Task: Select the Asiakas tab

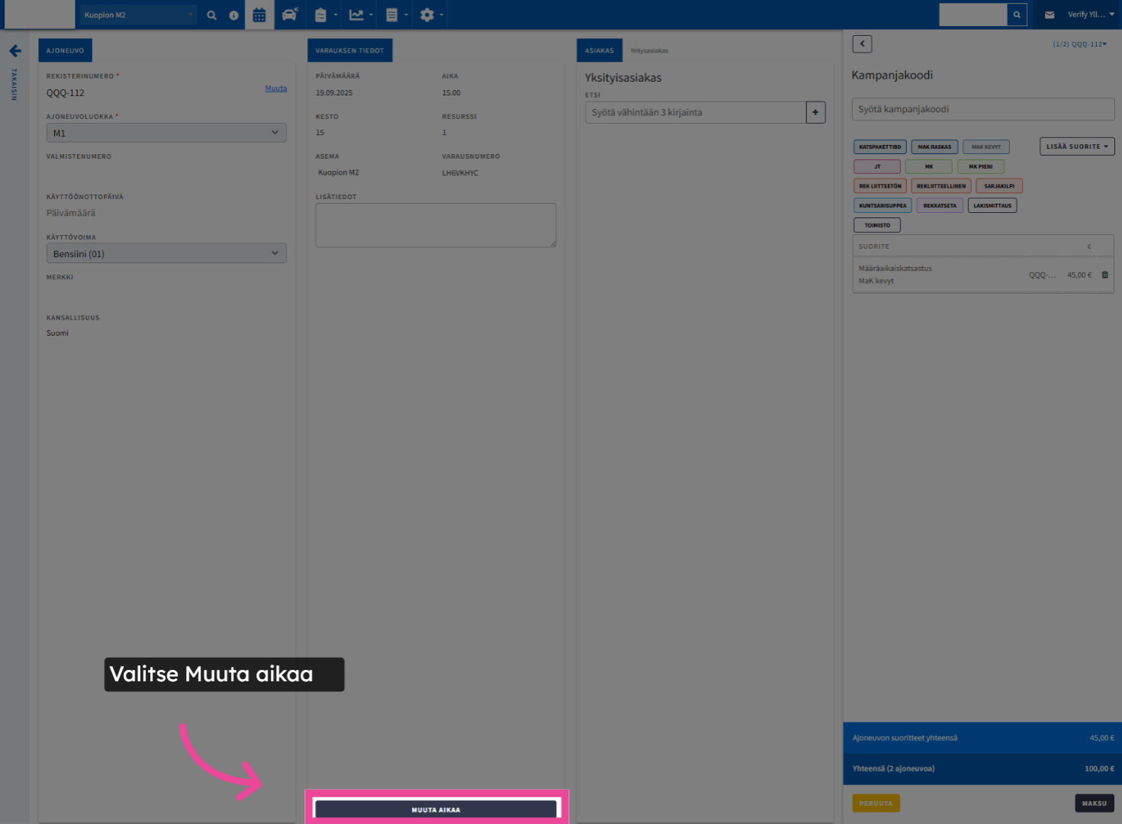Action: click(600, 50)
